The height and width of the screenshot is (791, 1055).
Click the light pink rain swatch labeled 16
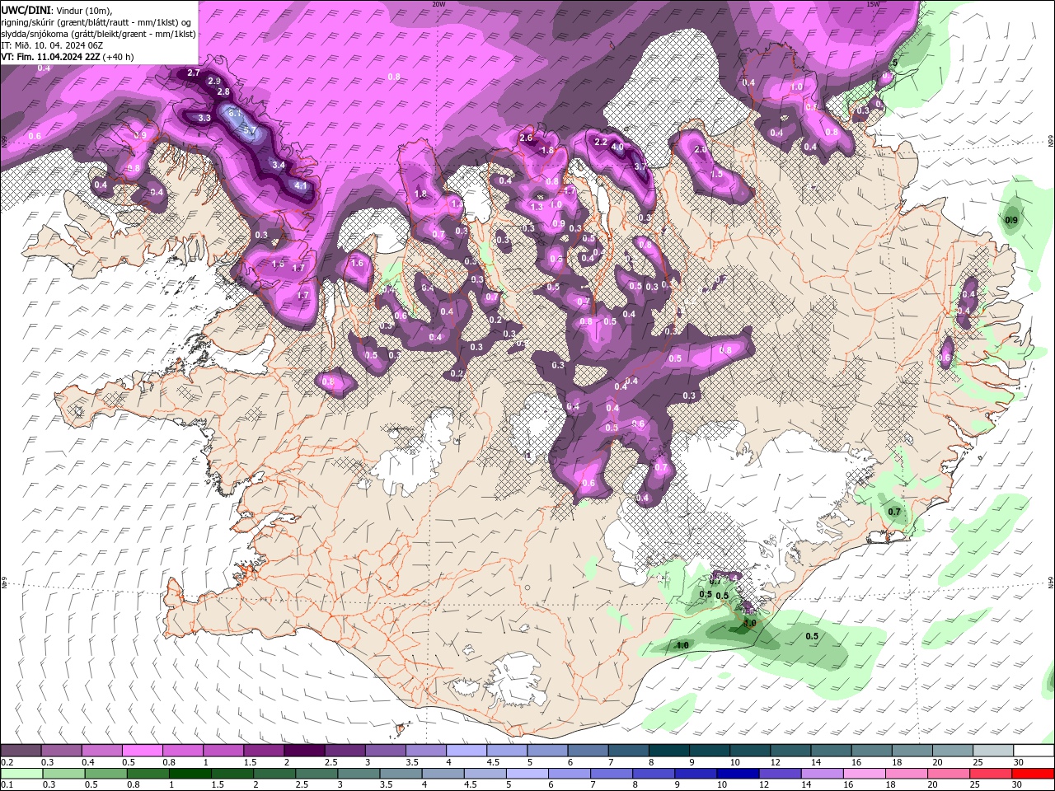coord(863,774)
